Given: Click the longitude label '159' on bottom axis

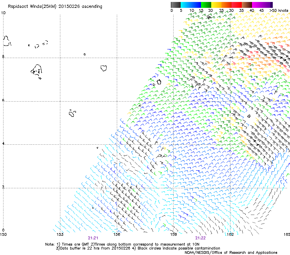Looking at the screenshot, I should click(174, 235).
